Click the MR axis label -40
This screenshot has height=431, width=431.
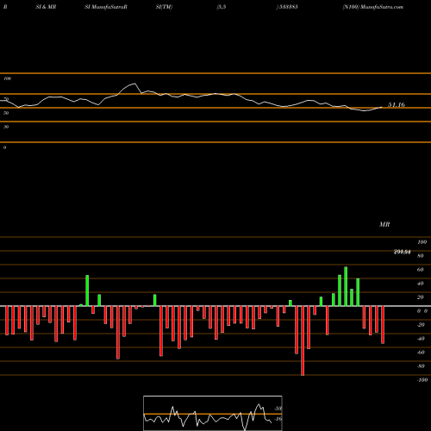coord(421,339)
